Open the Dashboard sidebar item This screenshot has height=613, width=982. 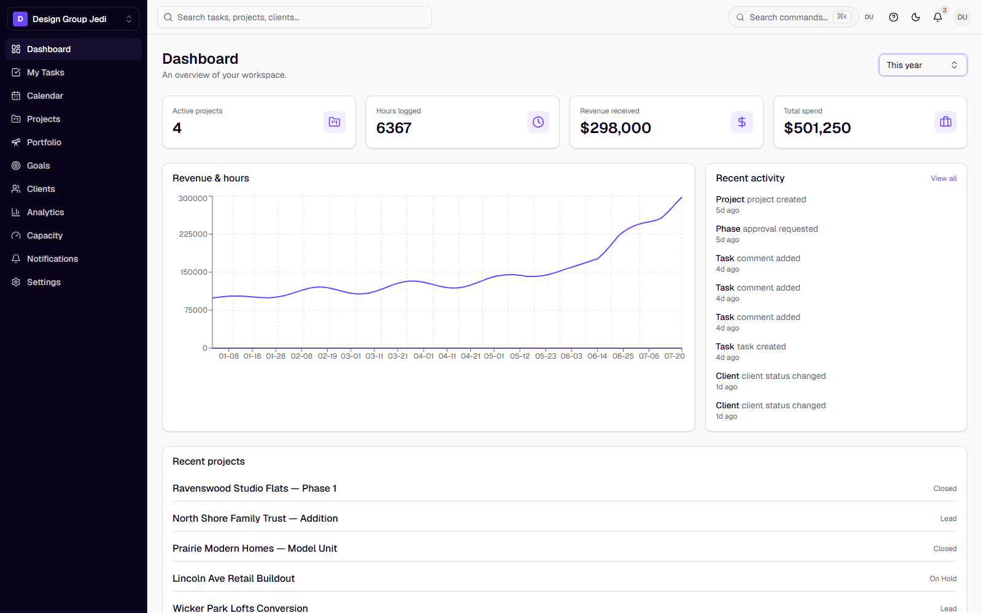click(x=73, y=49)
